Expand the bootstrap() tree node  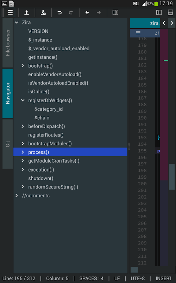(23, 66)
